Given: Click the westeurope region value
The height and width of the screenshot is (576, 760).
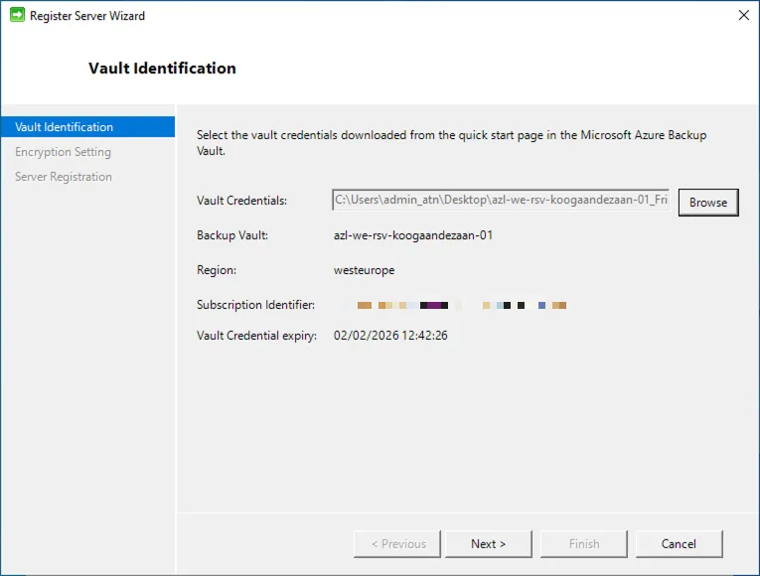Looking at the screenshot, I should click(364, 270).
